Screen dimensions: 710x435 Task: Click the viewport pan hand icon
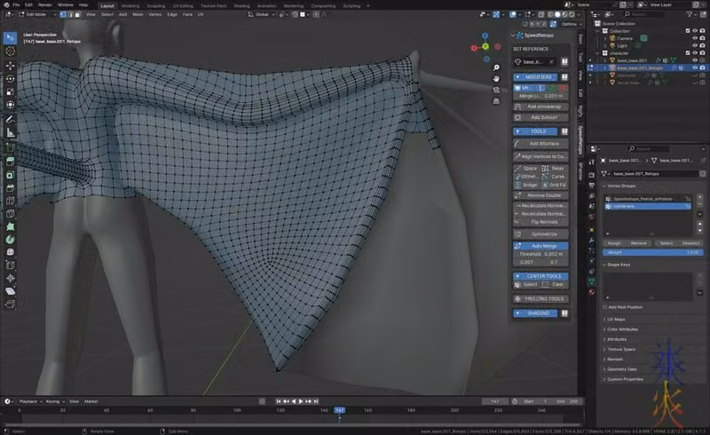click(x=496, y=79)
